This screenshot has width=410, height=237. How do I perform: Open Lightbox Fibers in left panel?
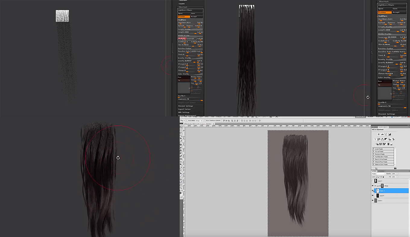[190, 10]
